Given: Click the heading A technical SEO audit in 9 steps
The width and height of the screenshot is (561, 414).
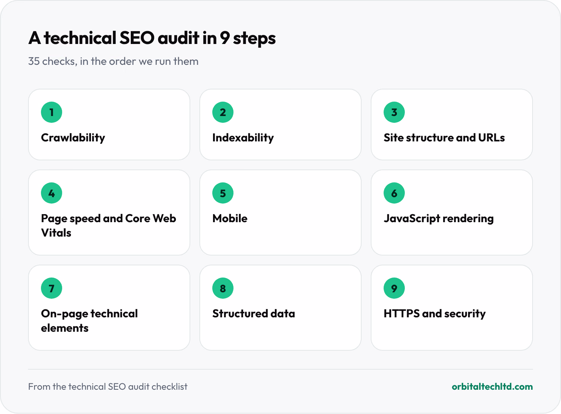Looking at the screenshot, I should click(152, 38).
